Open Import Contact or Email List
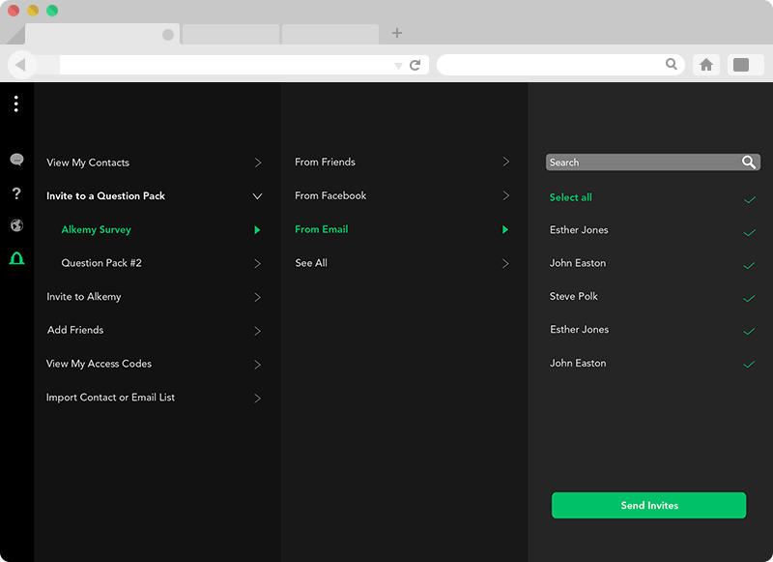Screen dimensions: 773x562 111,398
